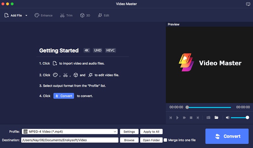Click the palette enhance icon in step 2
Image resolution: width=253 pixels, height=148 pixels.
pos(55,75)
